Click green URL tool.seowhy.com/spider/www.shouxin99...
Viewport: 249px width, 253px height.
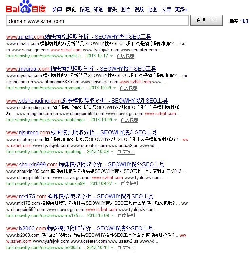tap(47, 184)
